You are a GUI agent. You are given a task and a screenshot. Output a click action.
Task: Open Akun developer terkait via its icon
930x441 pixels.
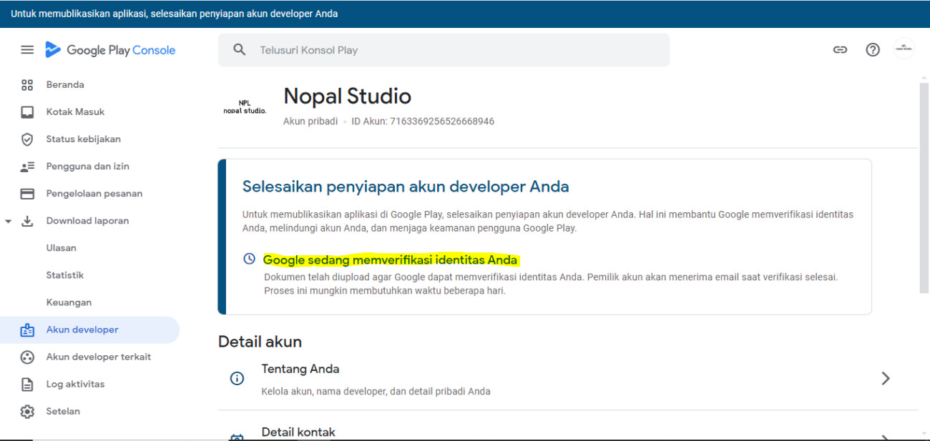click(x=27, y=357)
